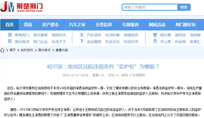
Task: Go to 国内焦点 sub-category in submenu
Action: (x=22, y=42)
